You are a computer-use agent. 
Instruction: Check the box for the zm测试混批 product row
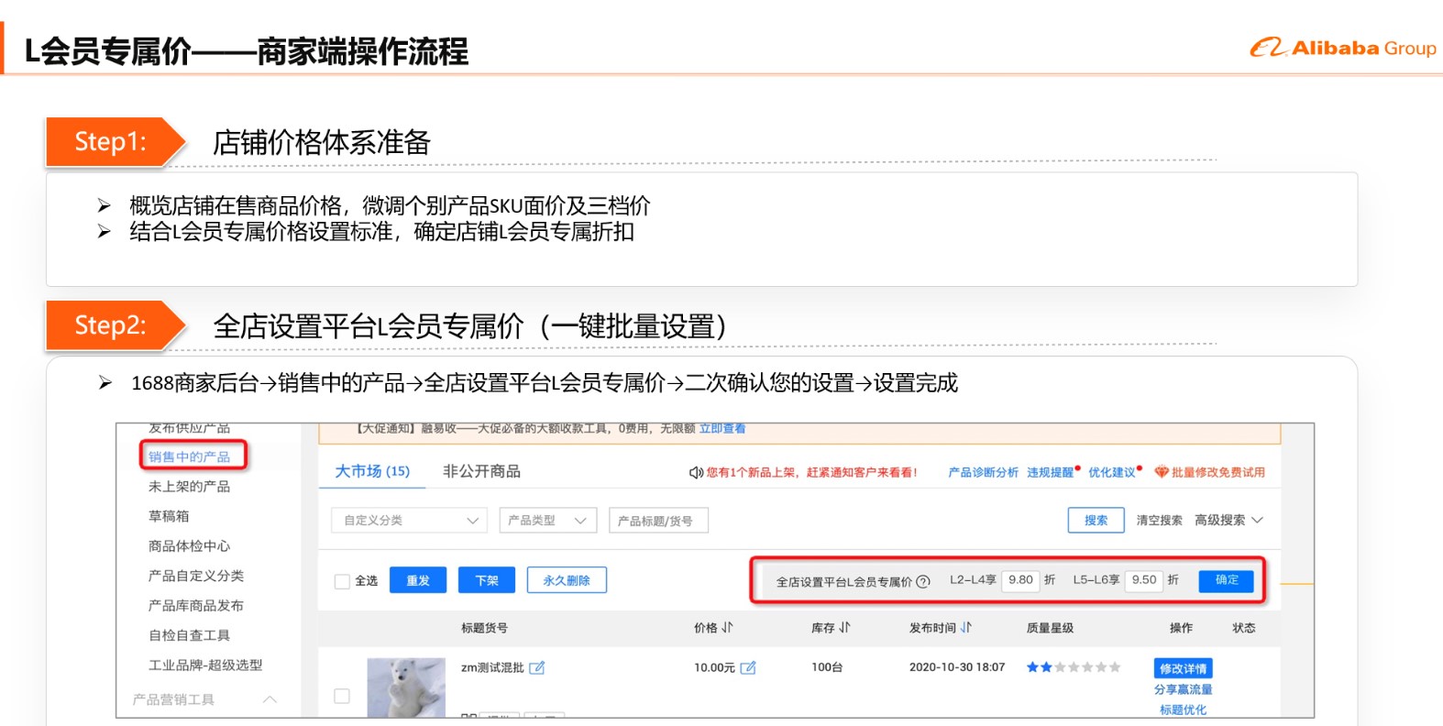click(342, 696)
